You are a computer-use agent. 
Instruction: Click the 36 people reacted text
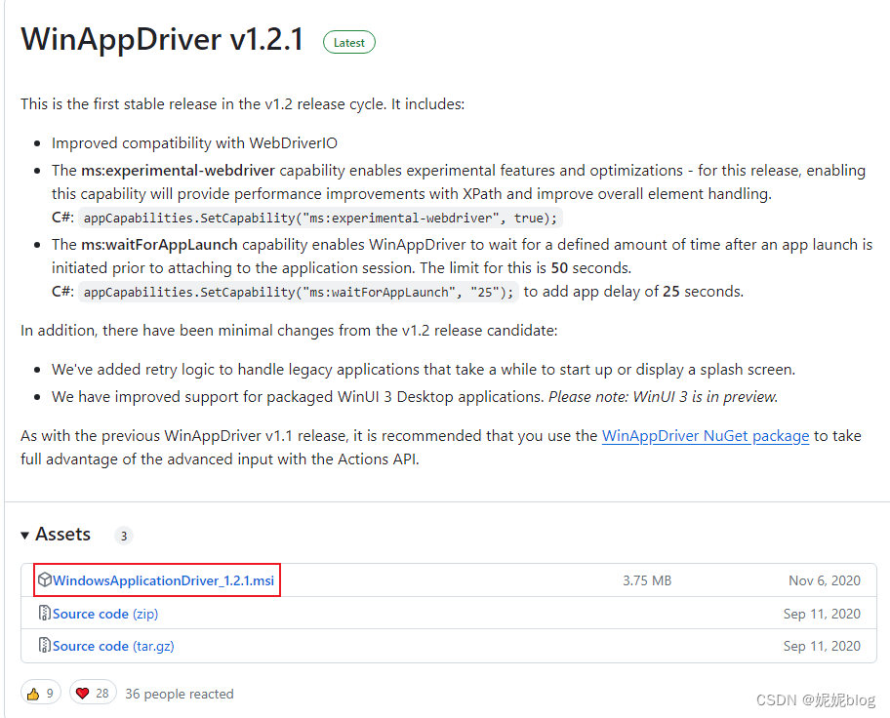[x=179, y=694]
